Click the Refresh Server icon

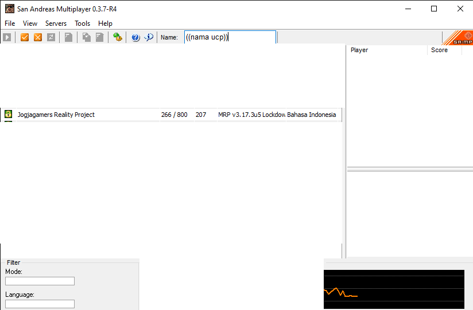tap(51, 37)
